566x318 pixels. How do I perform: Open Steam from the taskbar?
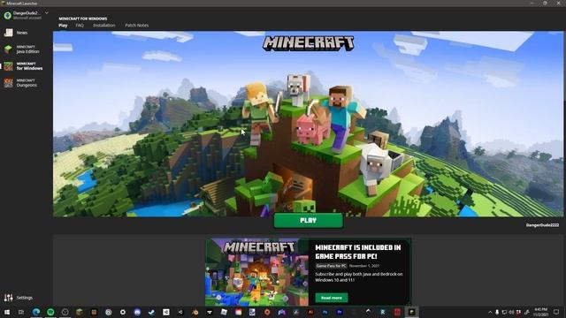[x=151, y=312]
